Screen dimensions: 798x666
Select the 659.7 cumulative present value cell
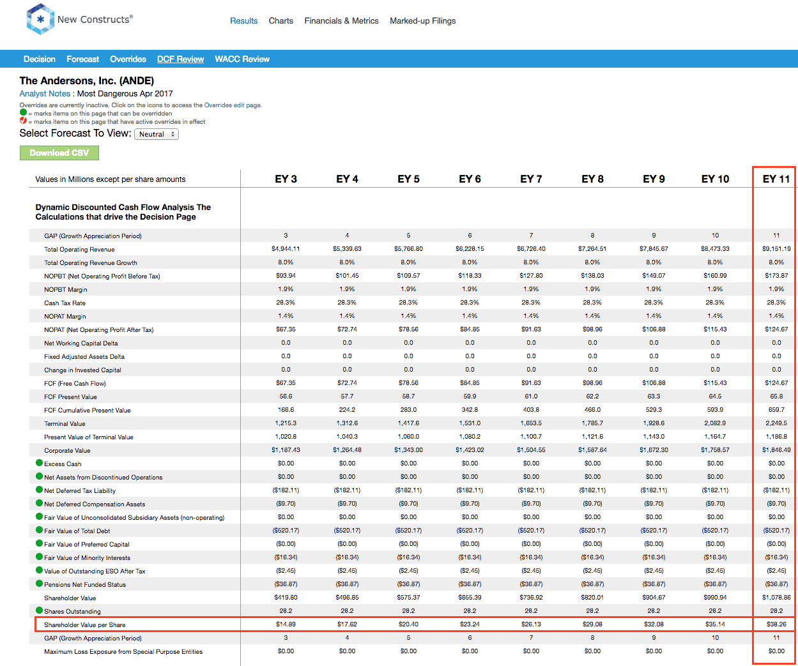(x=776, y=410)
